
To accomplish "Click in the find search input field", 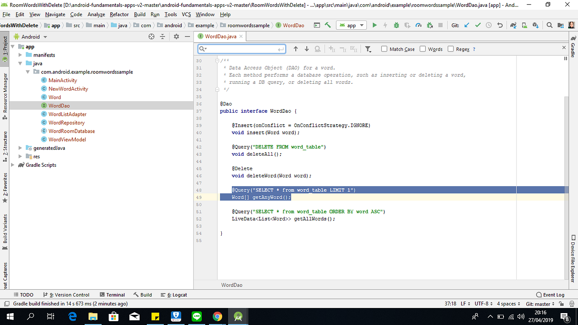I will click(242, 49).
